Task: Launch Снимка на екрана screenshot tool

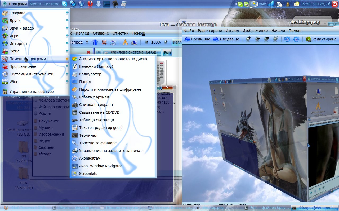Action: (113, 105)
